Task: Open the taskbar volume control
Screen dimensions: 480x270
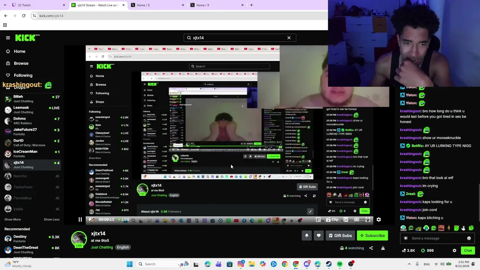Action: (x=442, y=264)
